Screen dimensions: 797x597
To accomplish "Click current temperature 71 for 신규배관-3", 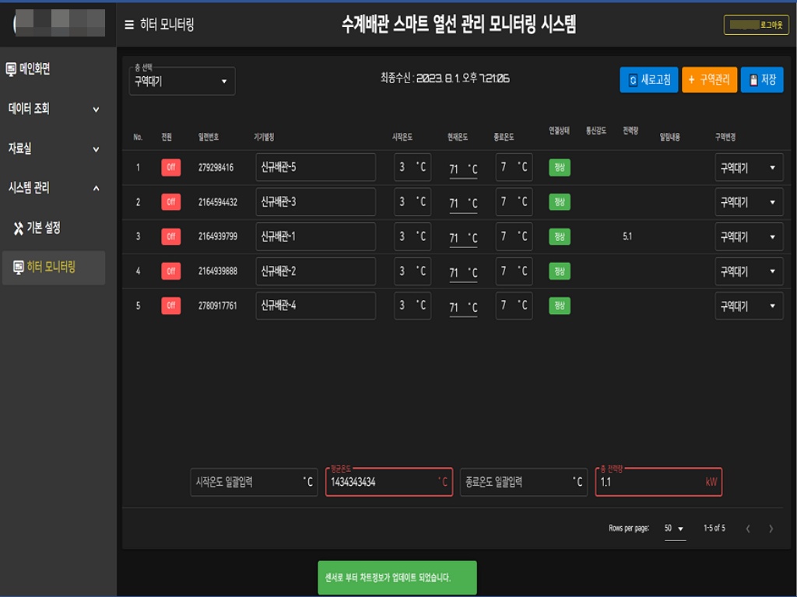I will tap(463, 204).
